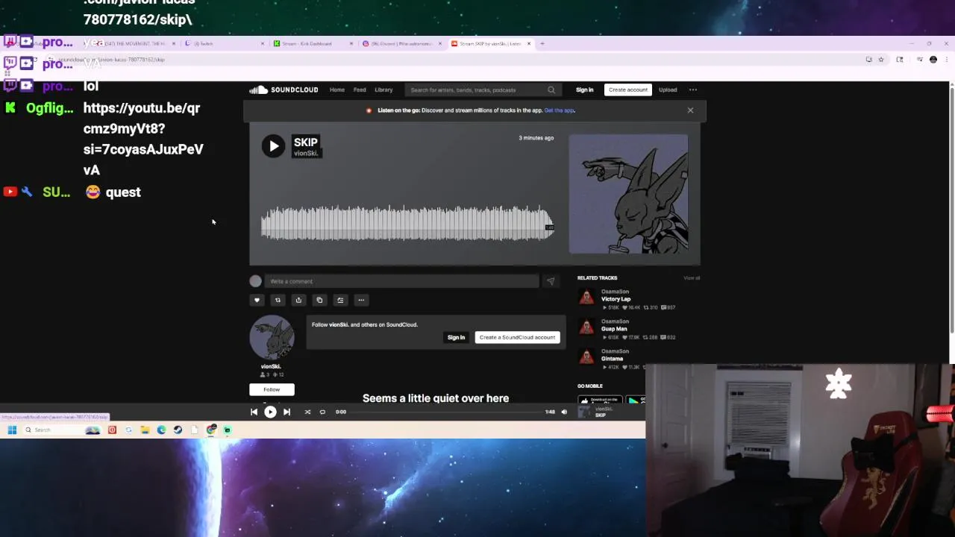Screen dimensions: 955x537
Task: Click the SKIP track title
Action: coord(305,142)
